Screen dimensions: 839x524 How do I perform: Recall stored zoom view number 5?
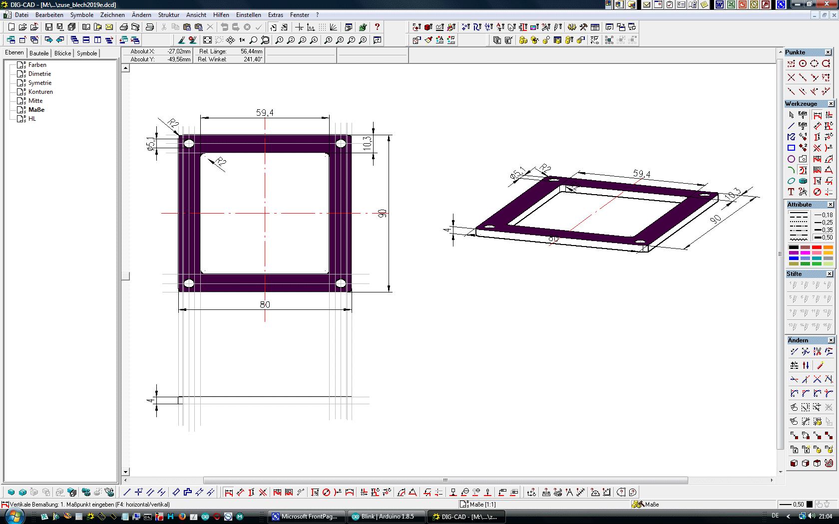(x=328, y=40)
